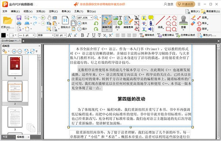The width and height of the screenshot is (221, 141).
Task: Take a snapshot with camera icon
Action: (x=55, y=18)
